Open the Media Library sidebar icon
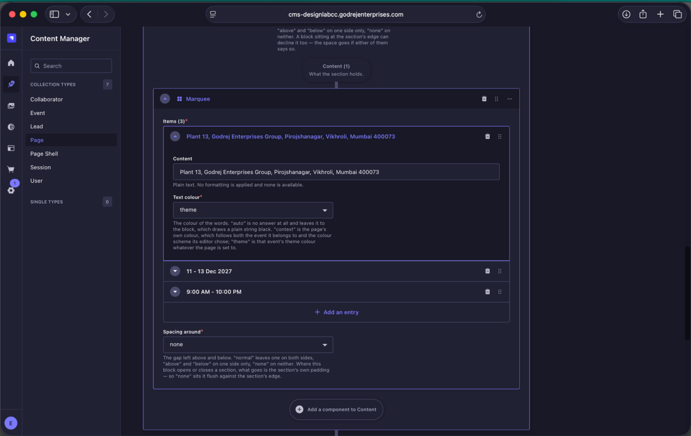Image resolution: width=691 pixels, height=436 pixels. click(11, 106)
